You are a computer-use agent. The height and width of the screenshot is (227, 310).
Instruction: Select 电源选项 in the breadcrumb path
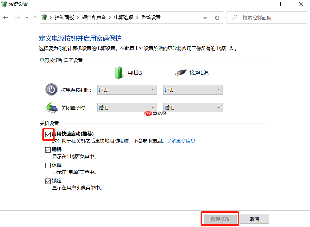coord(123,17)
